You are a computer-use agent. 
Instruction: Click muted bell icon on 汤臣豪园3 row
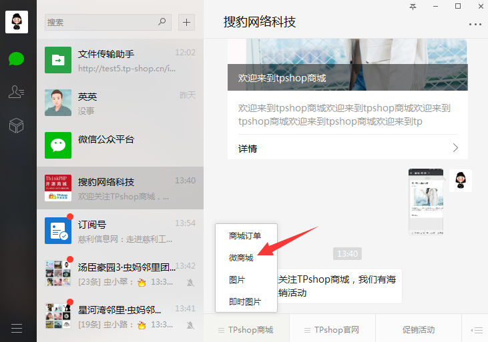190,282
